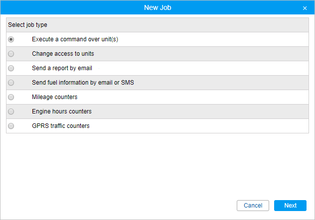
Task: Select Send fuel information radio button
Action: tap(11, 83)
